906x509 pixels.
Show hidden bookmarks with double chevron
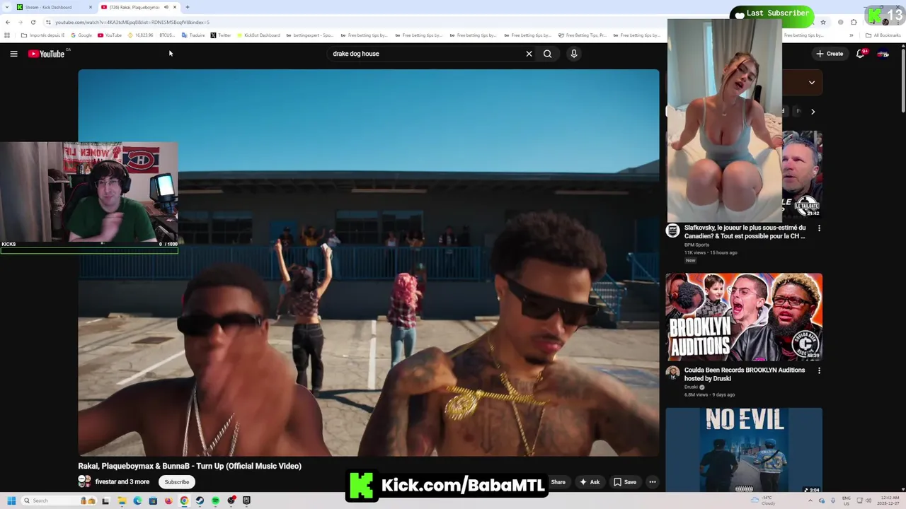851,35
